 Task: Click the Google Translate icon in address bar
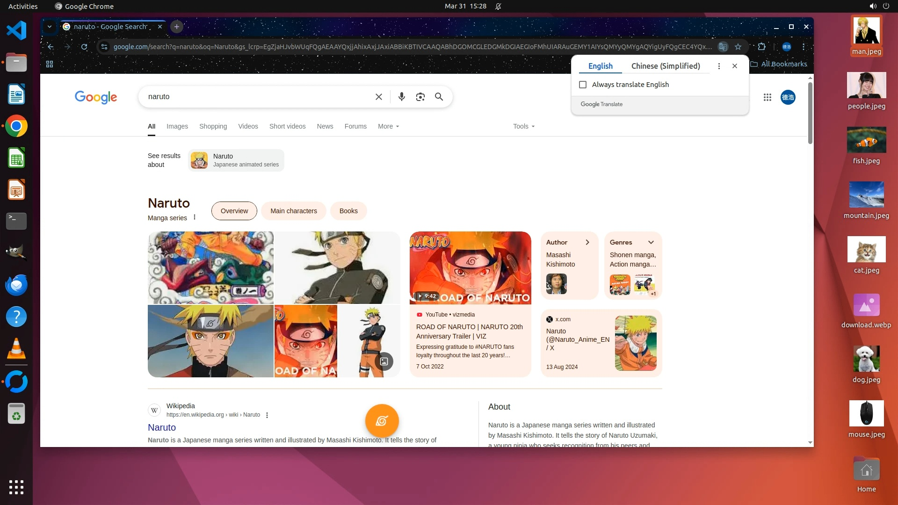tap(723, 47)
